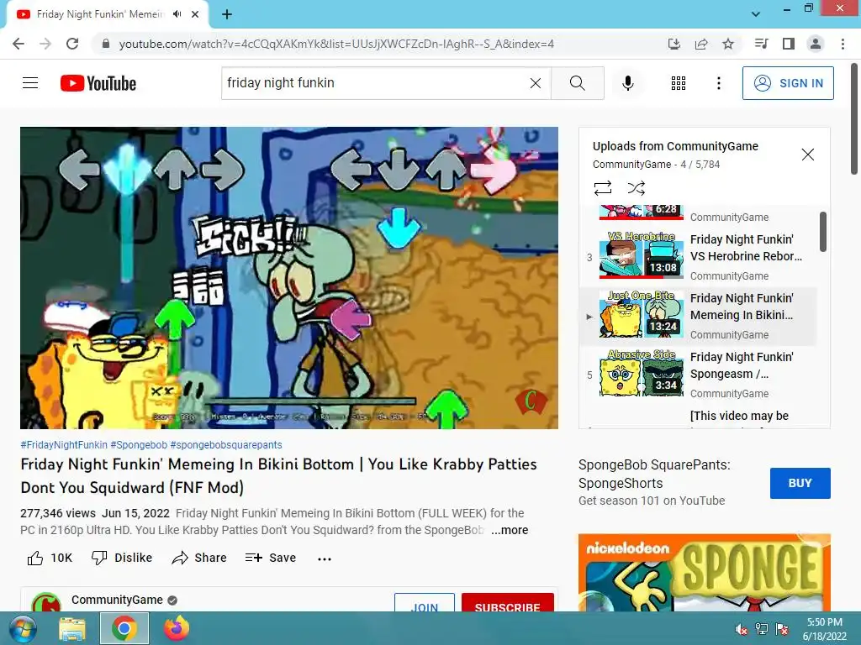The height and width of the screenshot is (645, 861).
Task: Open more actions ellipsis under video
Action: click(x=325, y=558)
